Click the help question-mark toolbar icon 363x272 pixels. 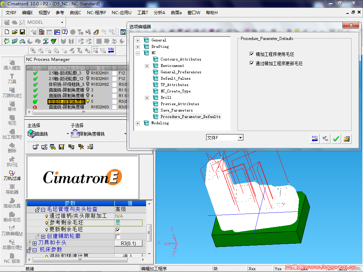pyautogui.click(x=65, y=32)
